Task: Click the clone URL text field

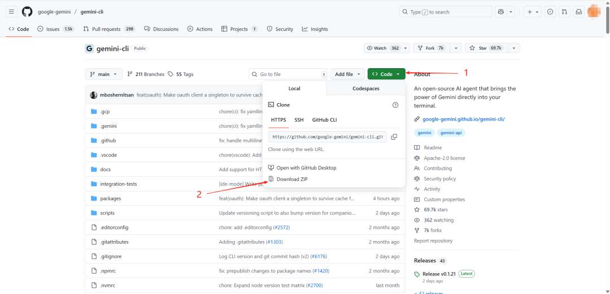Action: 328,137
